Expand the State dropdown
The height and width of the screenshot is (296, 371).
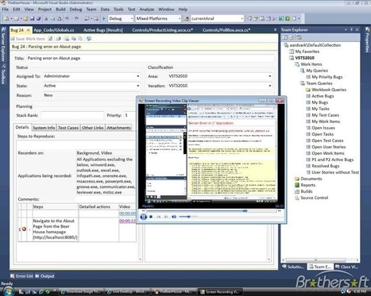[137, 86]
